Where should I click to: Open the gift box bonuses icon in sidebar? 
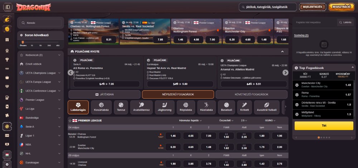pyautogui.click(x=7, y=40)
